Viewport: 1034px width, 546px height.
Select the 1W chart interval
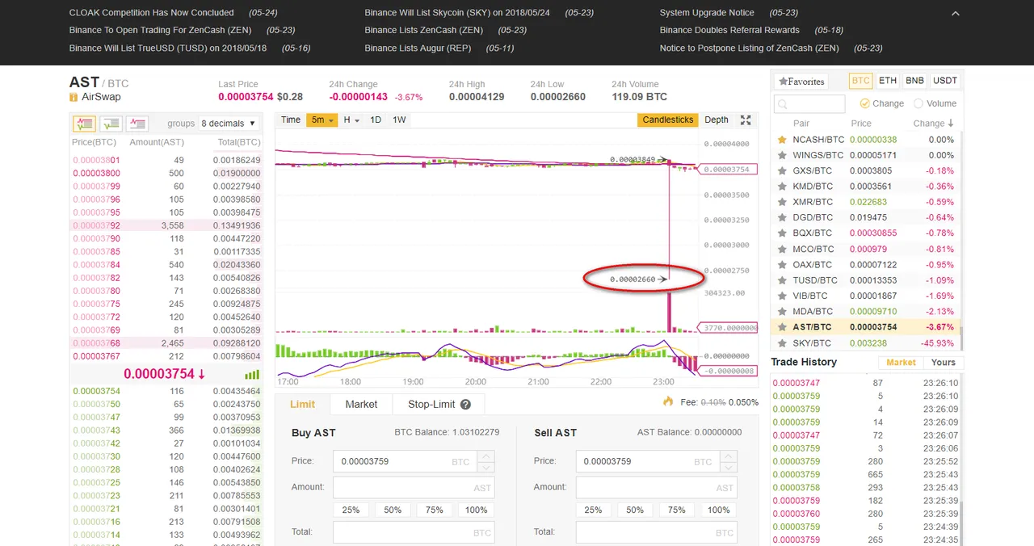399,120
